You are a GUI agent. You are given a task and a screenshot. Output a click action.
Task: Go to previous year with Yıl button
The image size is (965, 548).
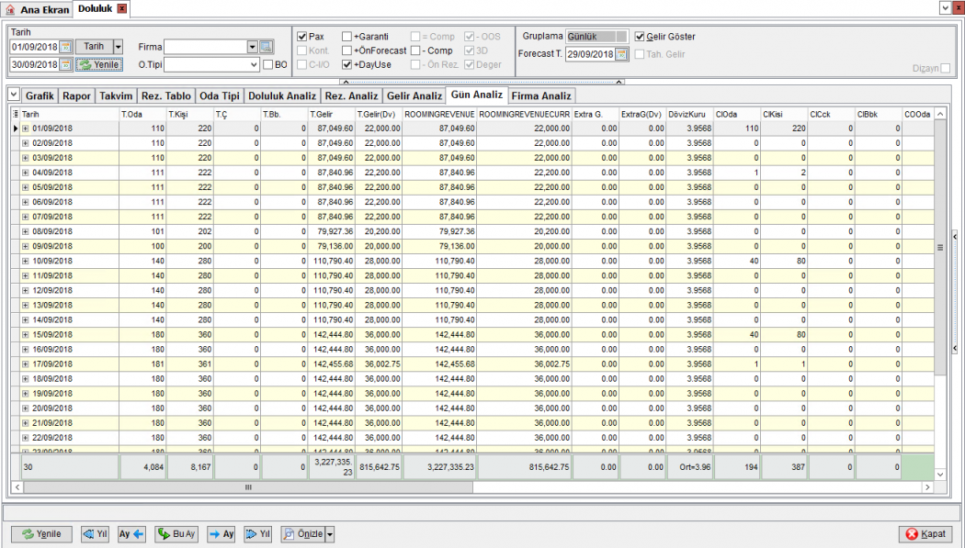point(95,534)
